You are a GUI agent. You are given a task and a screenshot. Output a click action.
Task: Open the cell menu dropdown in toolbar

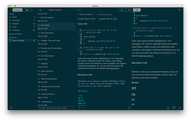pyautogui.click(x=80, y=10)
